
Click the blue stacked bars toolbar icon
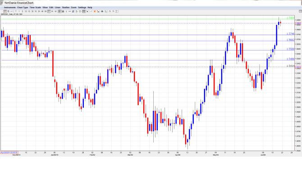(x=73, y=12)
